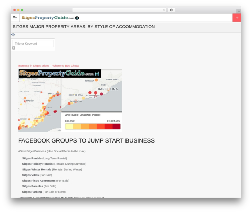The image size is (252, 213).
Task: Open a new browser tab
Action: pos(239,11)
